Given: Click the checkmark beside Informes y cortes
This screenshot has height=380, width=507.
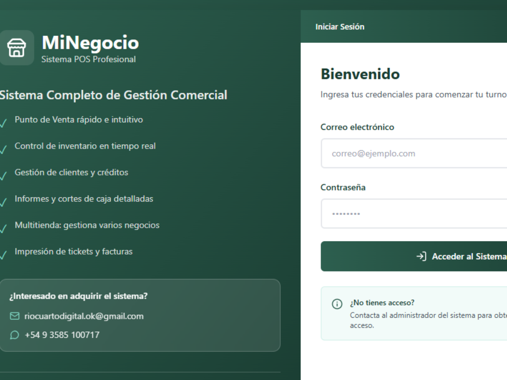Looking at the screenshot, I should click(3, 202).
